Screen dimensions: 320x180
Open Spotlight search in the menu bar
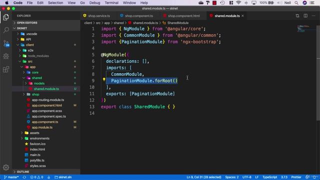tap(296, 2)
